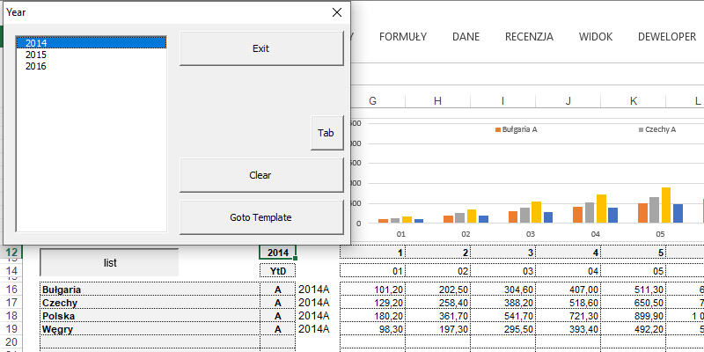
Task: Click the Bułgaria A legend swatch
Action: 497,129
